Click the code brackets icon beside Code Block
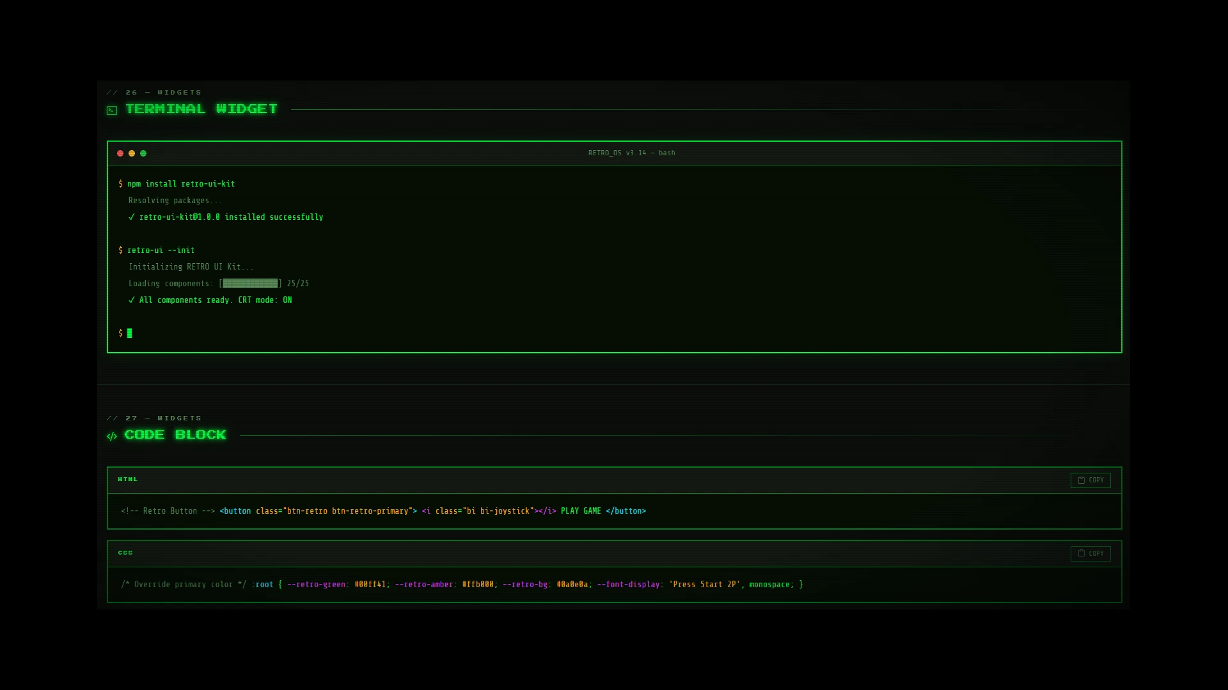The width and height of the screenshot is (1228, 690). point(112,436)
